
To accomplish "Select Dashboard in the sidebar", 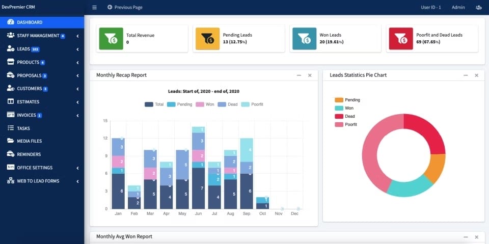I will [x=29, y=22].
